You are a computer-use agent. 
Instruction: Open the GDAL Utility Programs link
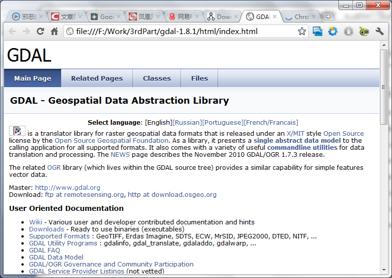(63, 243)
